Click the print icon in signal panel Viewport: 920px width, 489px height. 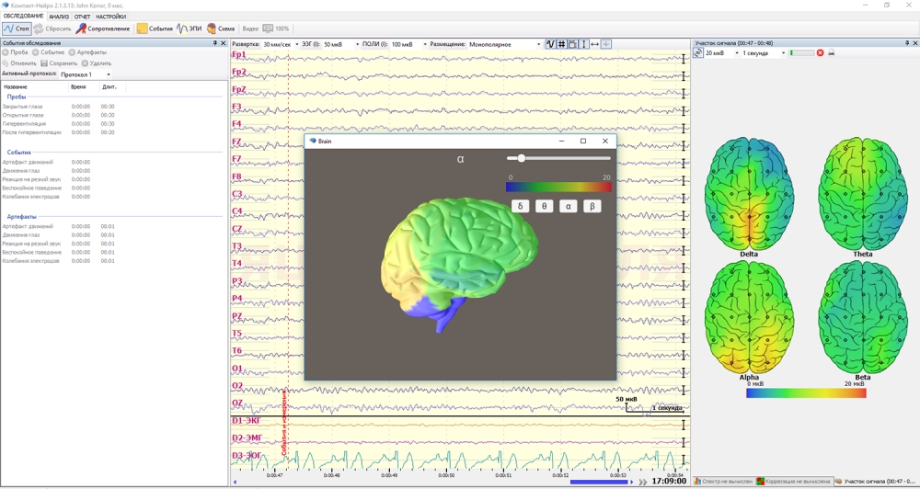point(832,53)
